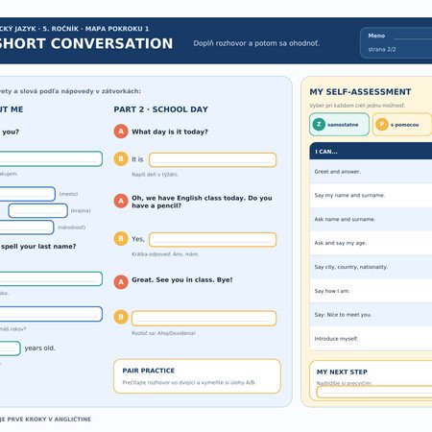
Task: Click the A badge beside "Great. See you in class"
Action: pos(121,282)
